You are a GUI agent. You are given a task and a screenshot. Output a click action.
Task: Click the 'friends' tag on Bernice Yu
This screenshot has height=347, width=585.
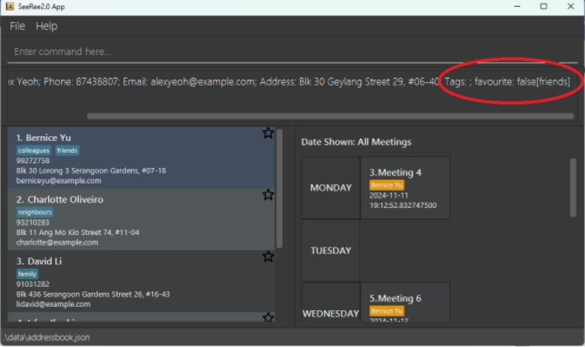(x=67, y=150)
